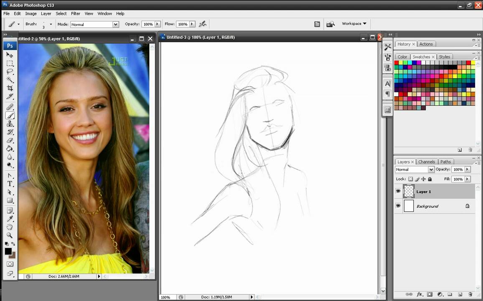Switch to the Channels tab
Viewport: 483px width, 301px height.
point(427,162)
